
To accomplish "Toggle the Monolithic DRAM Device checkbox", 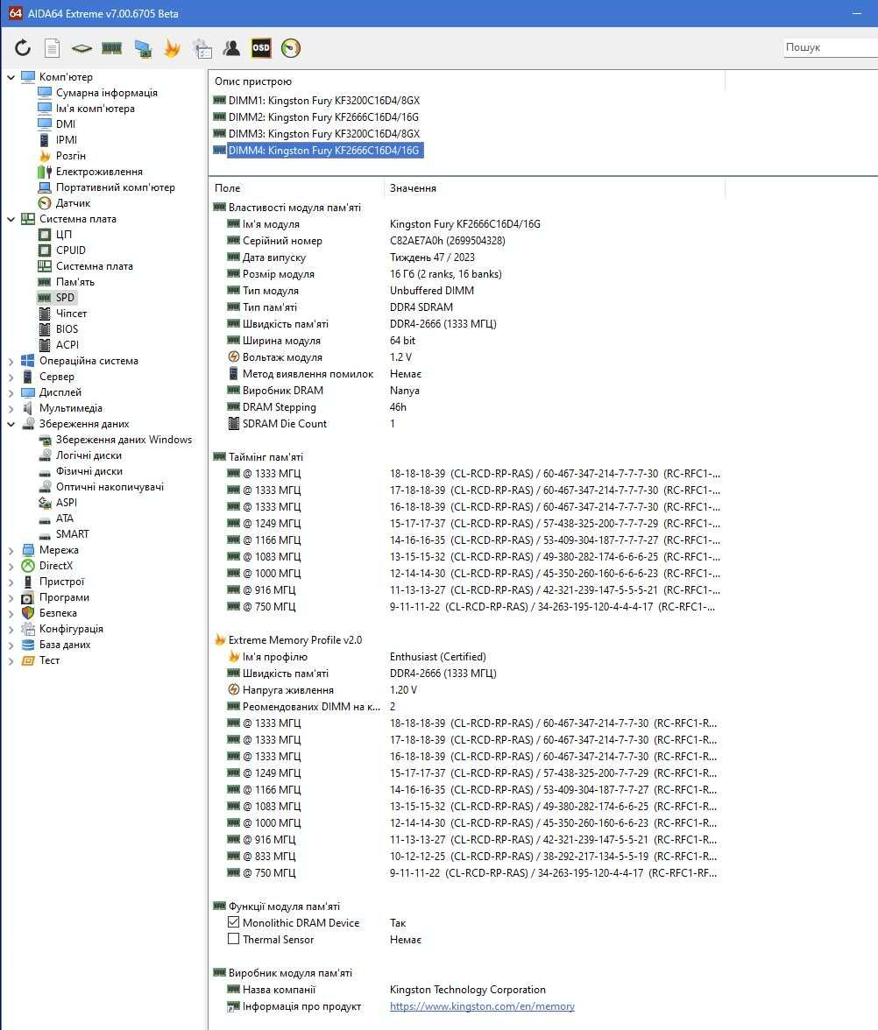I will click(233, 922).
